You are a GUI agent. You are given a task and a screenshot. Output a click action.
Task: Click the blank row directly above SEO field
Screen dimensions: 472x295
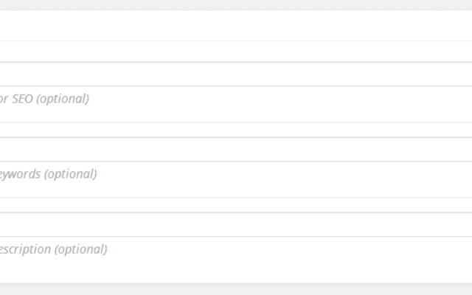click(x=236, y=74)
